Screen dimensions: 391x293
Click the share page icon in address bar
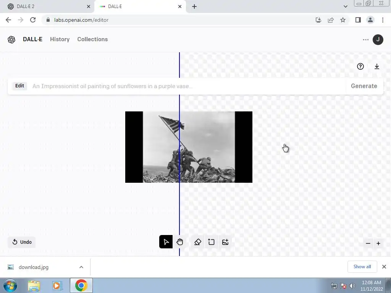tap(331, 20)
